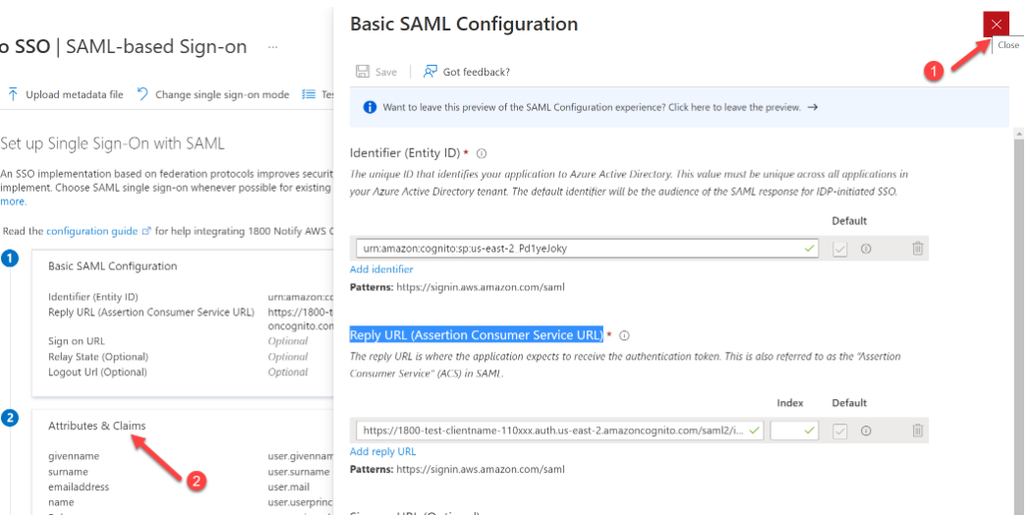Screen dimensions: 1029x515
Task: Click Upload metadata file button
Action: point(65,94)
